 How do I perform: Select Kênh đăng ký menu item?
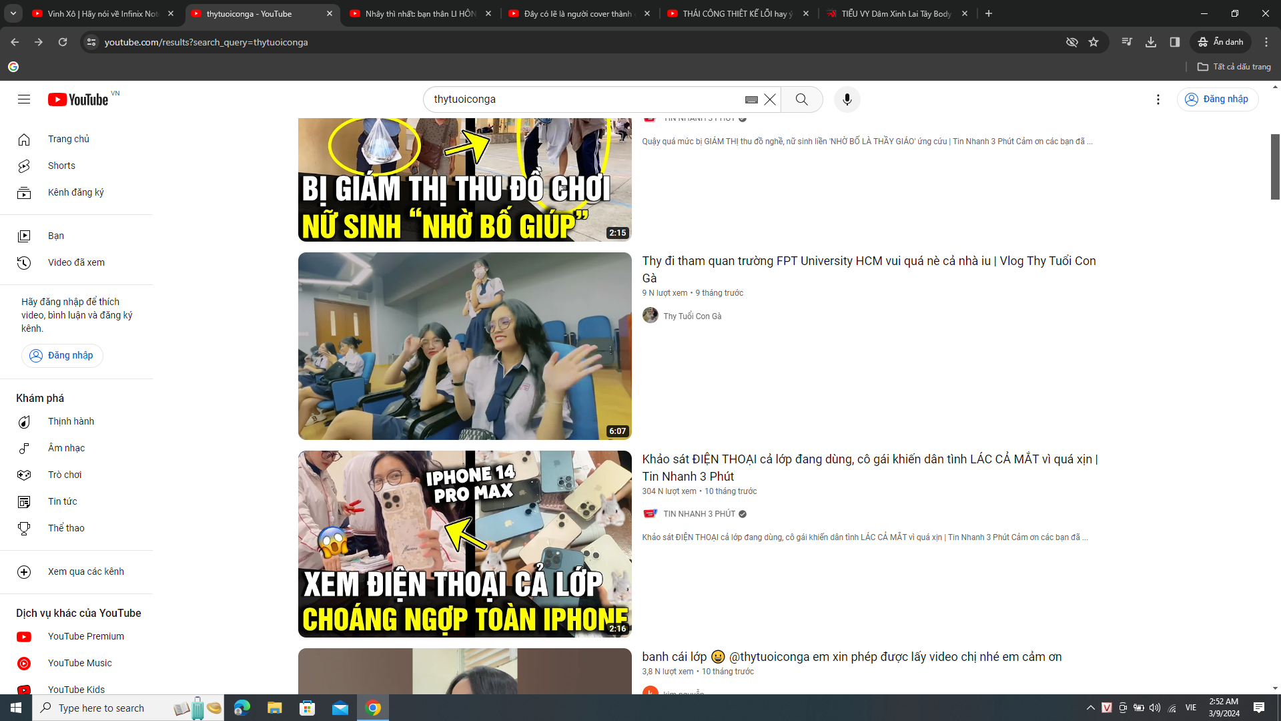75,192
